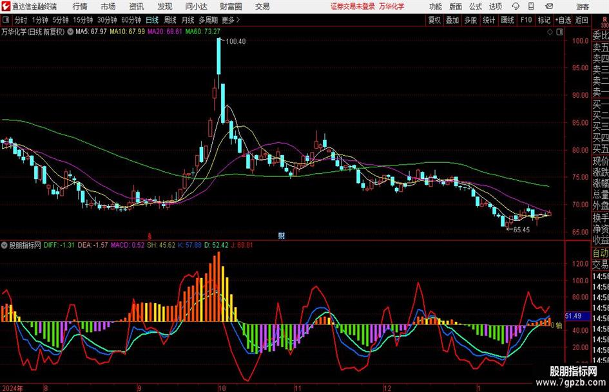The width and height of the screenshot is (609, 392).
Task: Select the 日线 daily period tab
Action: pos(152,20)
